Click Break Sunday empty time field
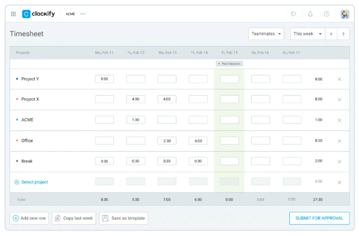This screenshot has height=236, width=359. click(x=292, y=161)
